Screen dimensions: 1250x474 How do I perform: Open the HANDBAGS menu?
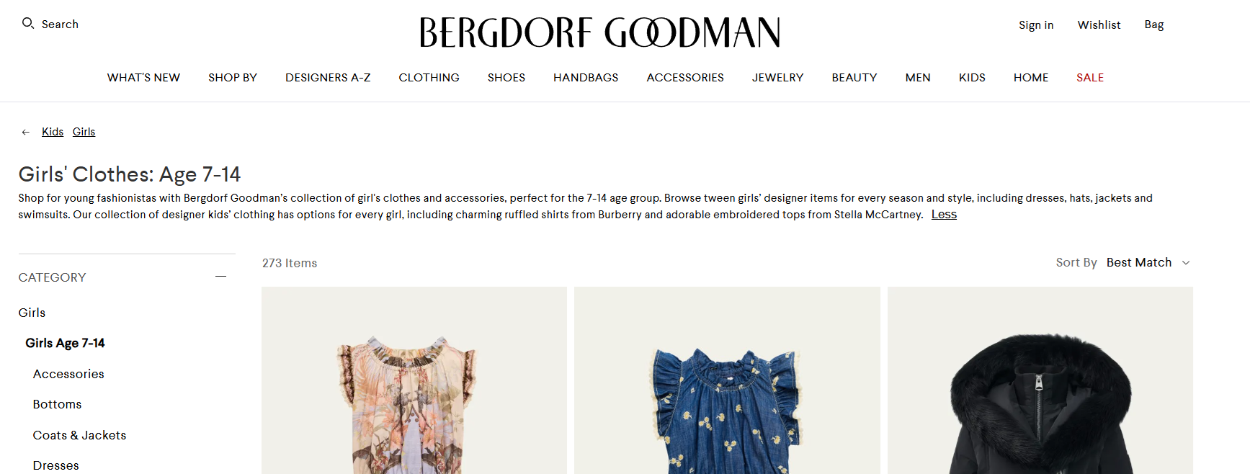pyautogui.click(x=586, y=78)
